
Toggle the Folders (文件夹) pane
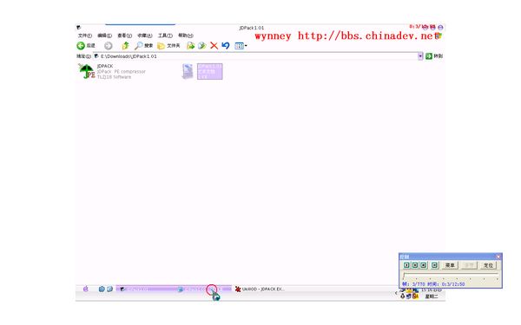pyautogui.click(x=168, y=46)
